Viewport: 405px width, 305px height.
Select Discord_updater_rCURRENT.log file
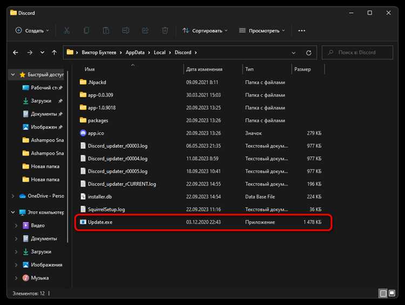click(x=122, y=184)
